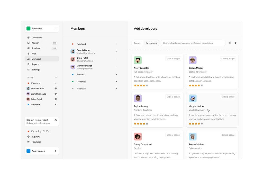The width and height of the screenshot is (263, 180).
Task: Click "See last week's report" text
Action: (37, 120)
